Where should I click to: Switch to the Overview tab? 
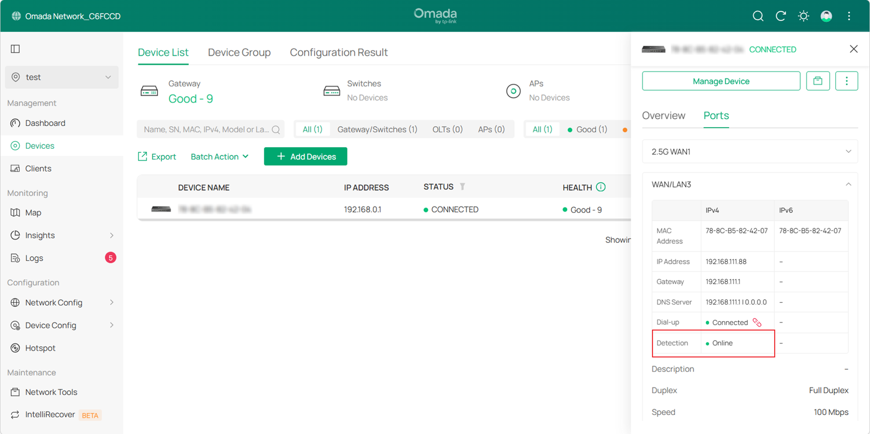[663, 116]
